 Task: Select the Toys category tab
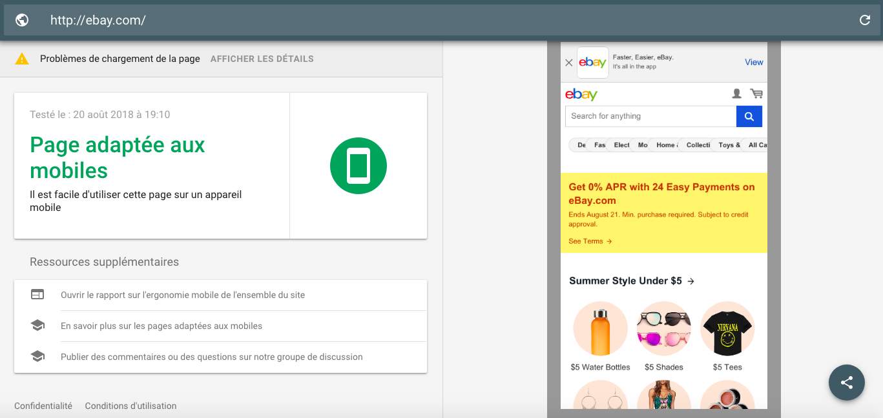(729, 145)
